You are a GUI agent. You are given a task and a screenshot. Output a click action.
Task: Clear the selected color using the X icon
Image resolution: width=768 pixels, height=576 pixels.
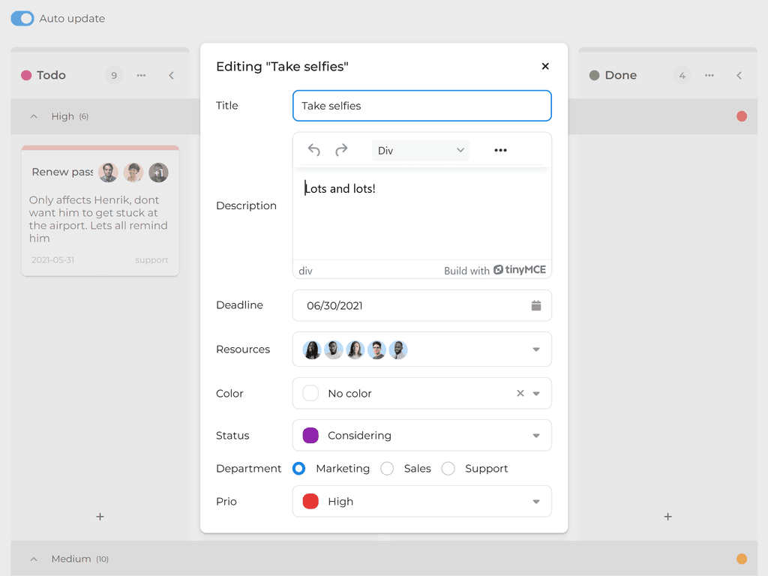(x=518, y=393)
